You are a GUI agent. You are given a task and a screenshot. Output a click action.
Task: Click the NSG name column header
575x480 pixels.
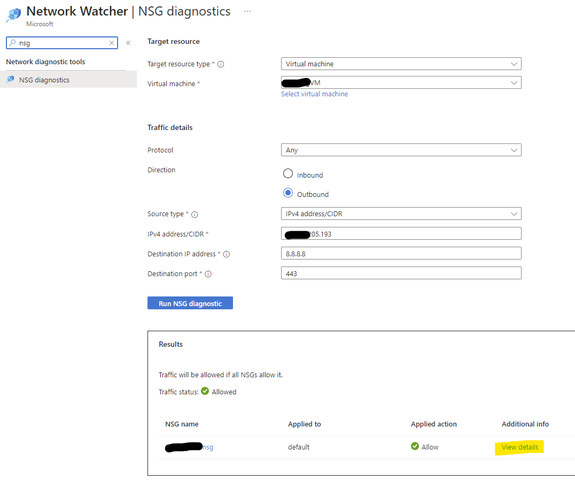182,424
